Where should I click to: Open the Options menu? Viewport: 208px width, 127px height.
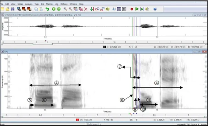tap(64, 4)
